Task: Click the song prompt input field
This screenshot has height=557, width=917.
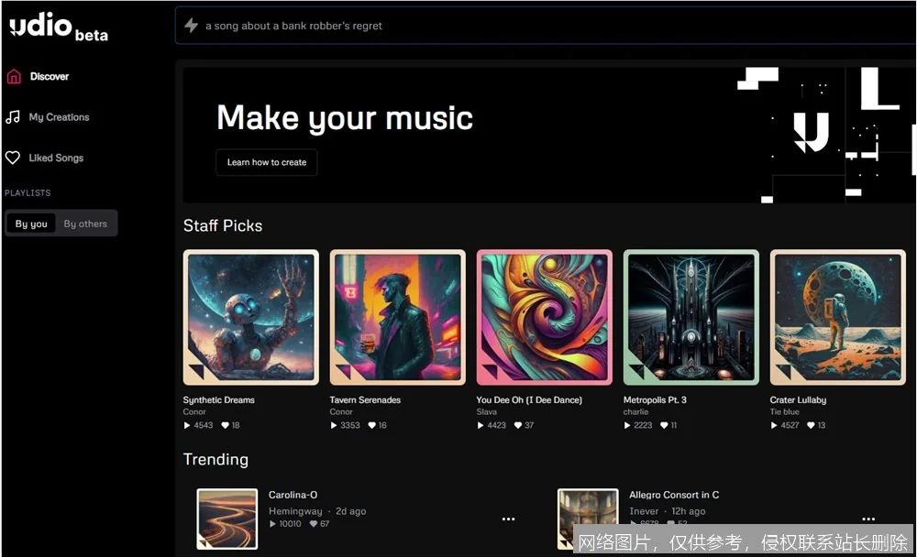Action: pos(550,26)
